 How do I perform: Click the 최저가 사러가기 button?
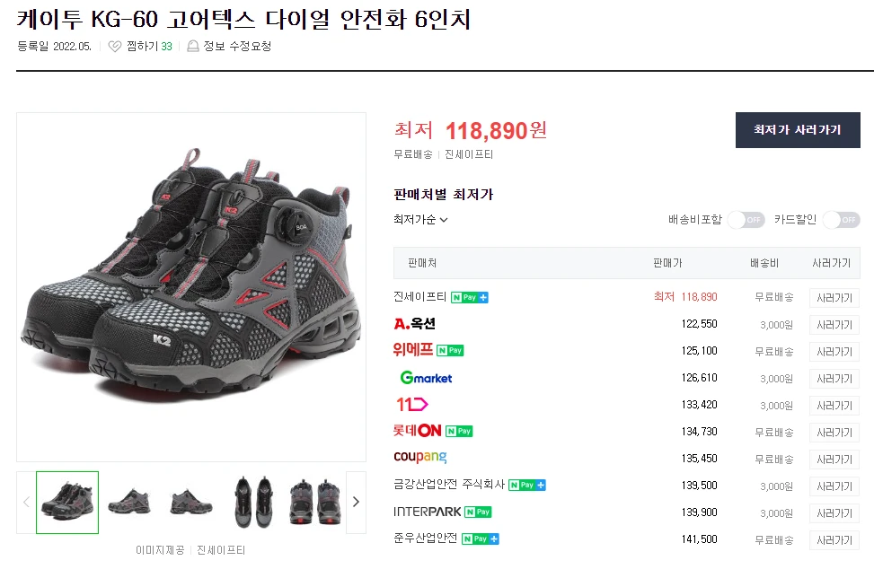[797, 130]
